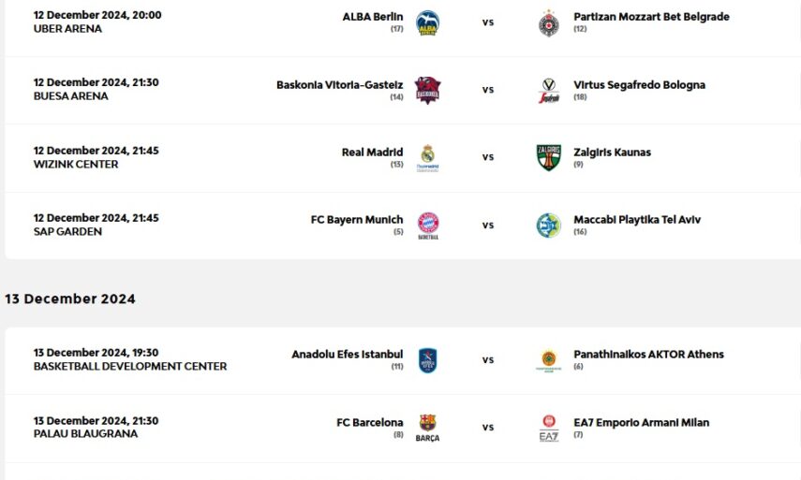Open the Baskonia Vitoria-Gasteiz logo
Image resolution: width=801 pixels, height=480 pixels.
pos(427,90)
